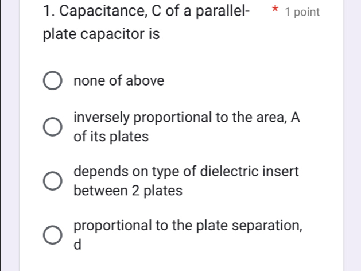The height and width of the screenshot is (271, 361).
Task: Click the "plate capacitor is" question line
Action: pos(102,34)
